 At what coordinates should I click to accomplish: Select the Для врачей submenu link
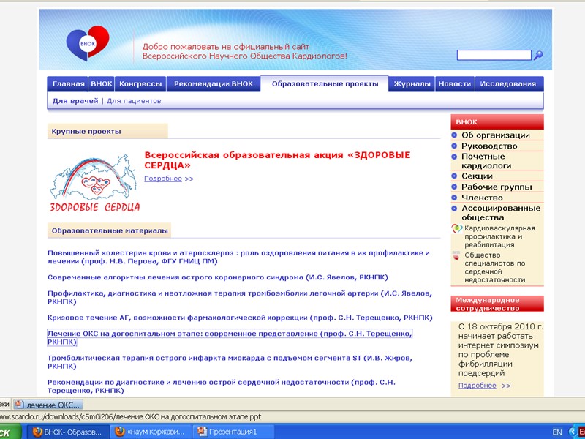pyautogui.click(x=75, y=101)
